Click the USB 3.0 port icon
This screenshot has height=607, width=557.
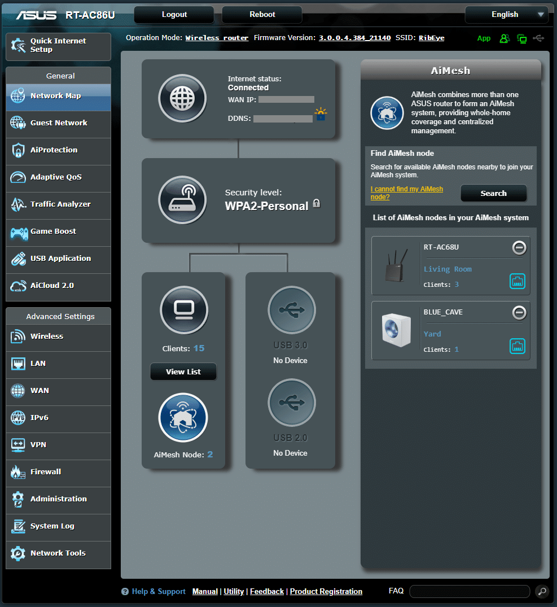[291, 310]
